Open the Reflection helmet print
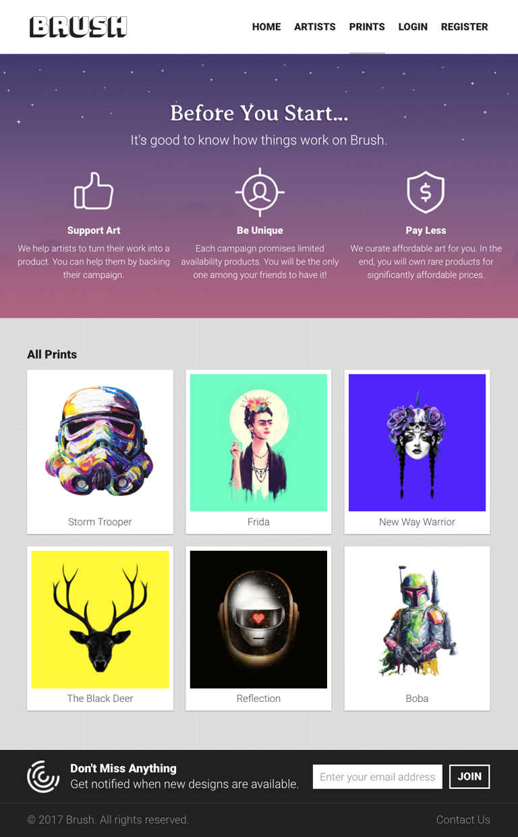Screen dimensions: 518x837 tap(258, 620)
